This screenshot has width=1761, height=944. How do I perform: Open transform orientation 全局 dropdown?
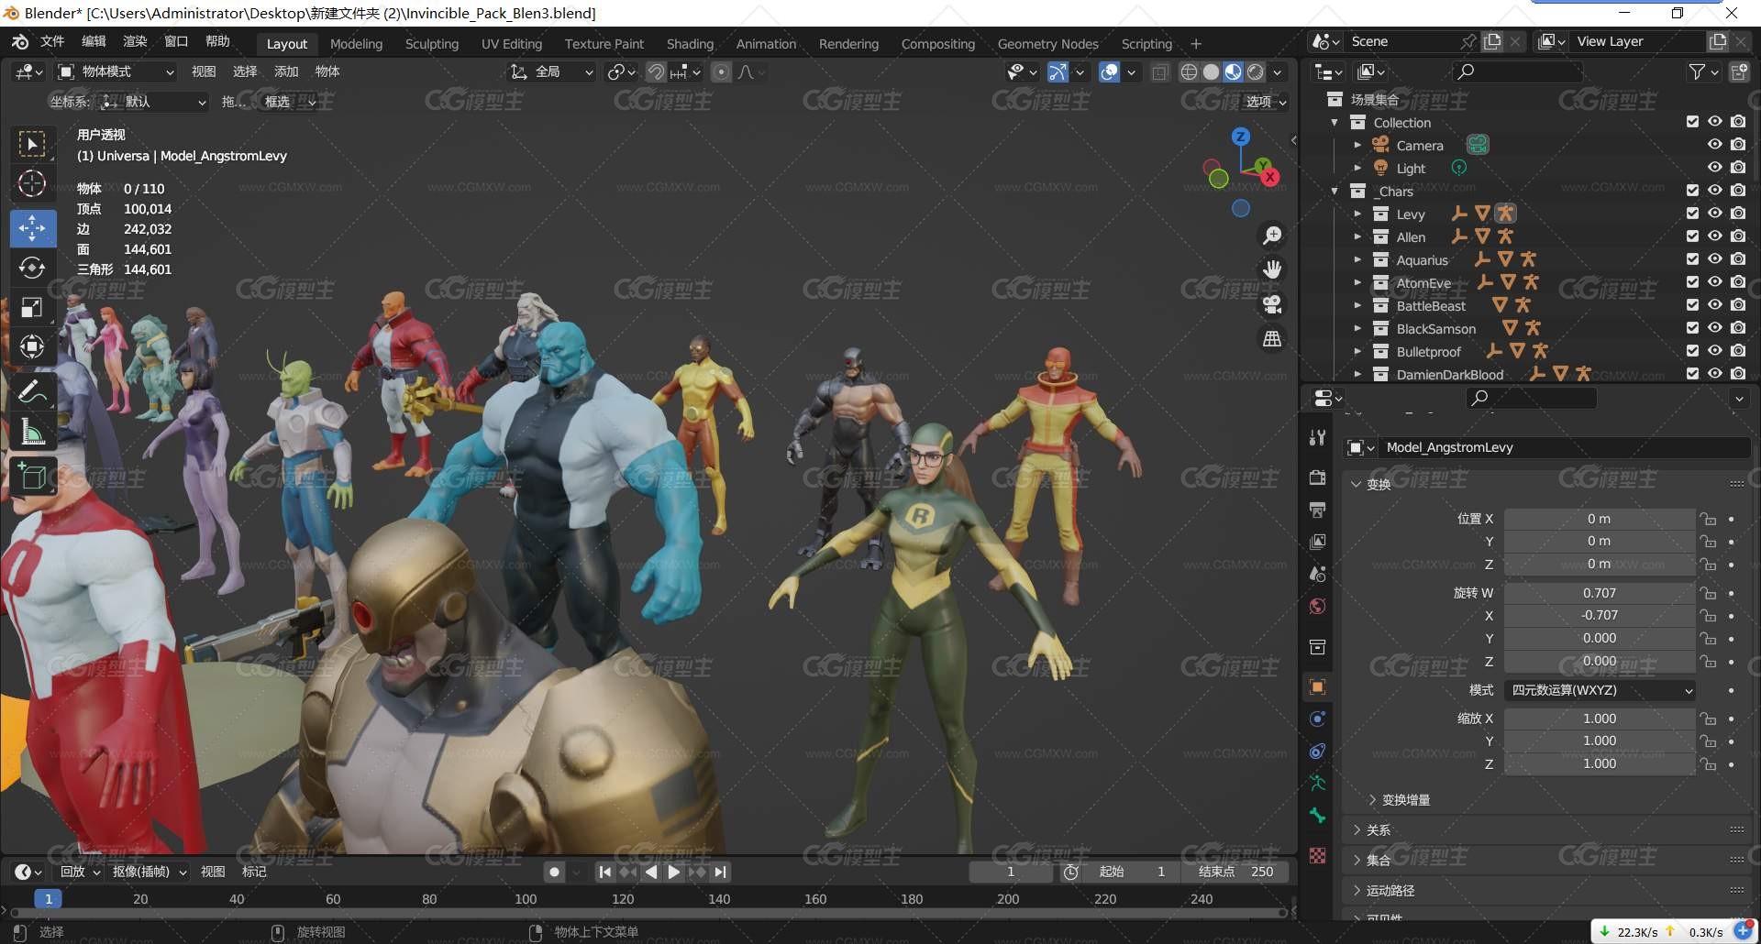click(552, 71)
